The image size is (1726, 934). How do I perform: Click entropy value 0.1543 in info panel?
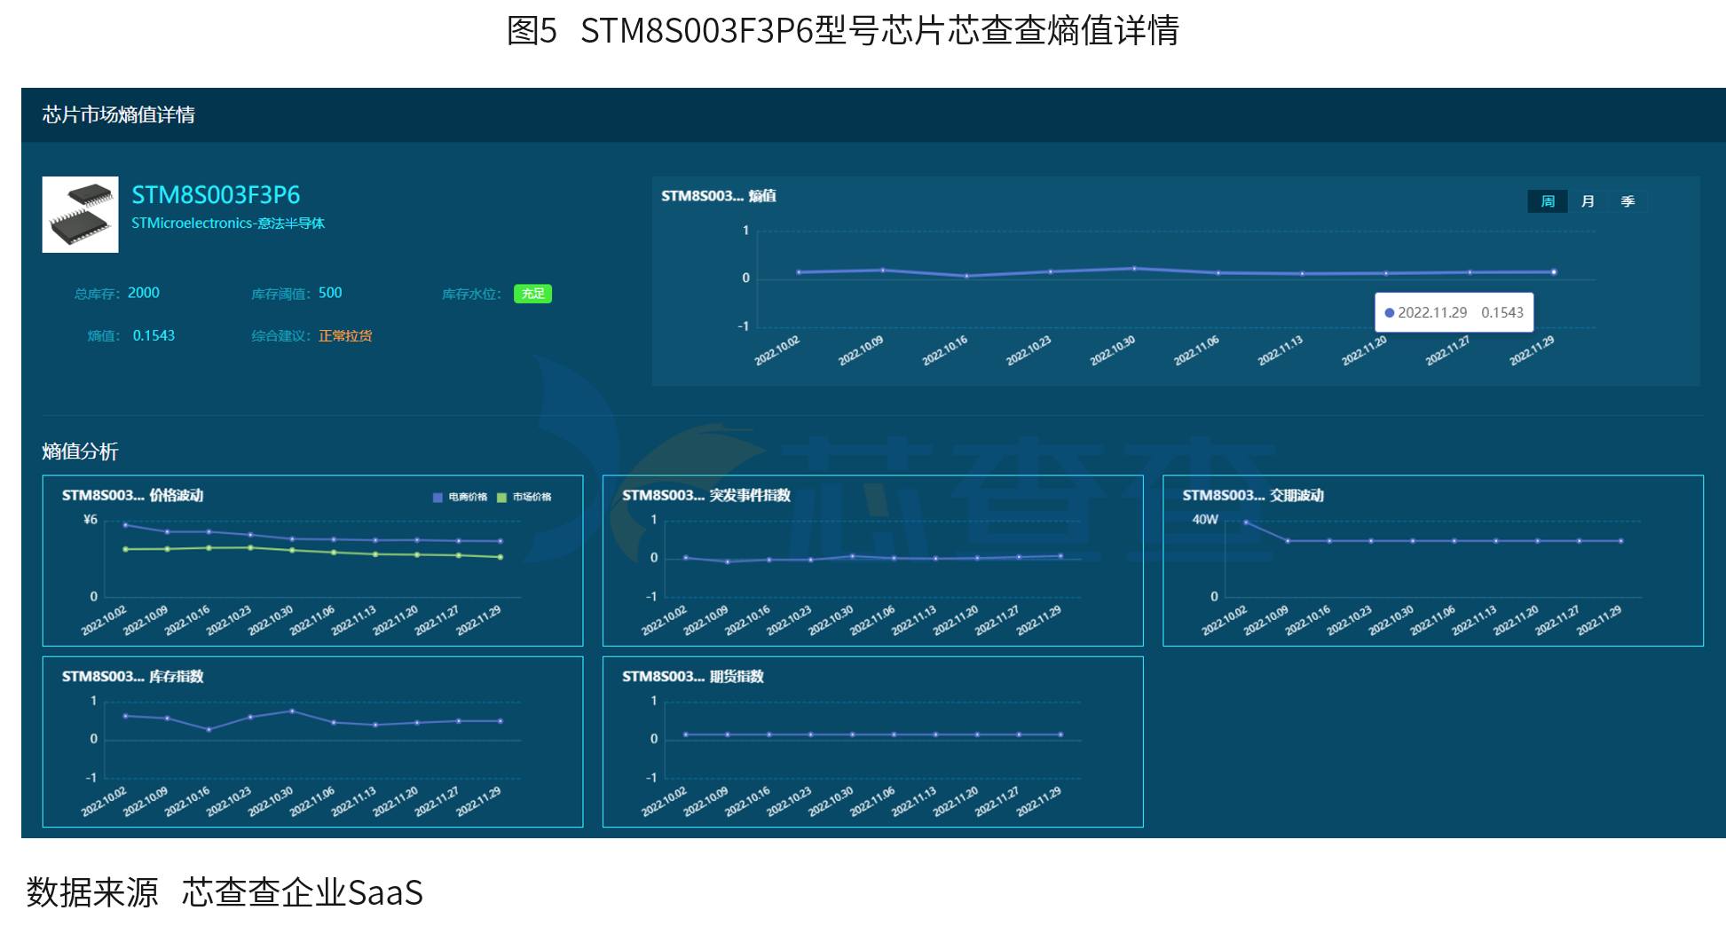click(x=154, y=335)
